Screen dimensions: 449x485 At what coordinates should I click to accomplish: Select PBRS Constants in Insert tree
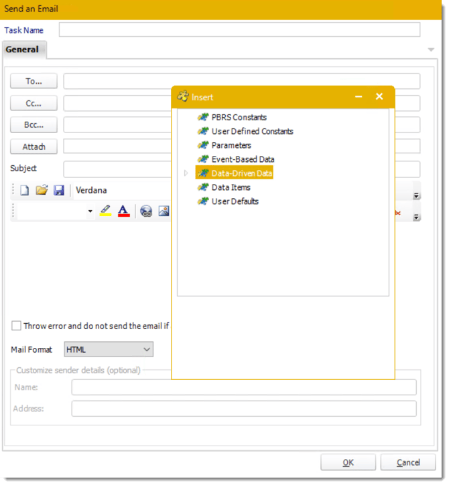click(x=239, y=117)
